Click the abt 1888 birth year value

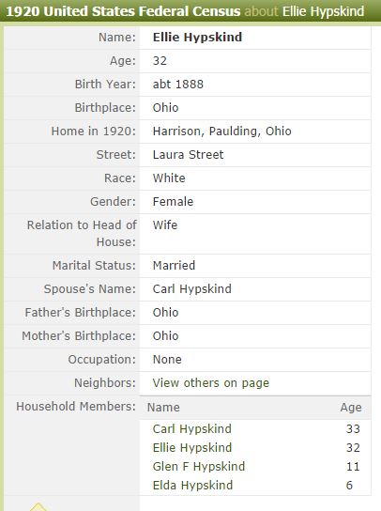coord(177,85)
